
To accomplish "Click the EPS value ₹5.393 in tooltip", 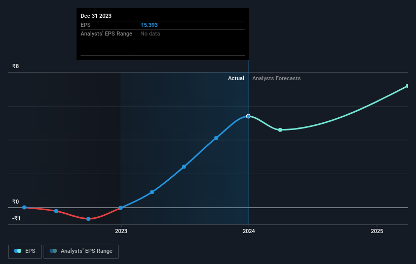I will (149, 25).
